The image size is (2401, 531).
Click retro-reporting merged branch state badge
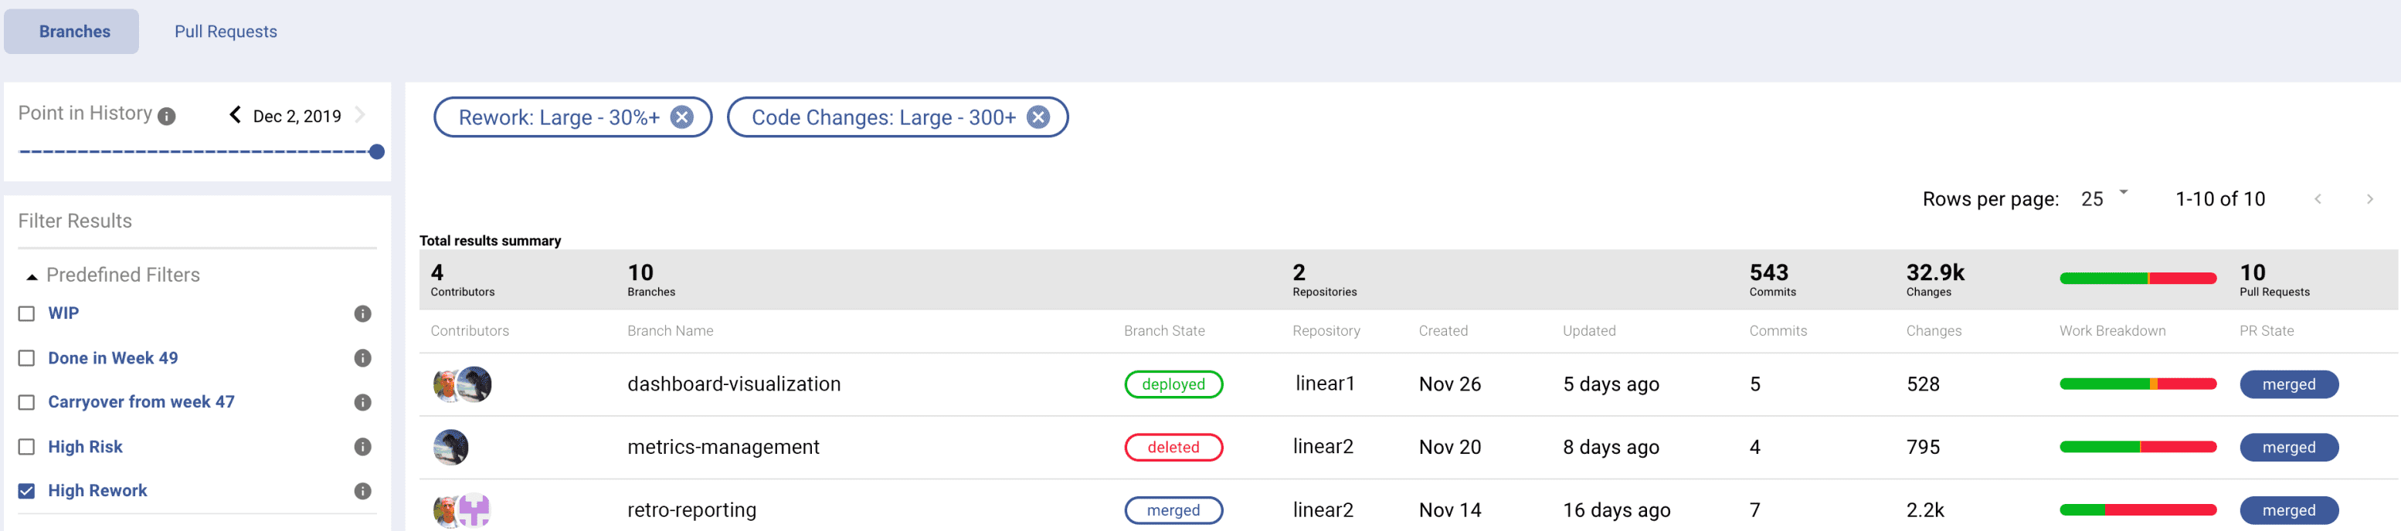point(1173,510)
